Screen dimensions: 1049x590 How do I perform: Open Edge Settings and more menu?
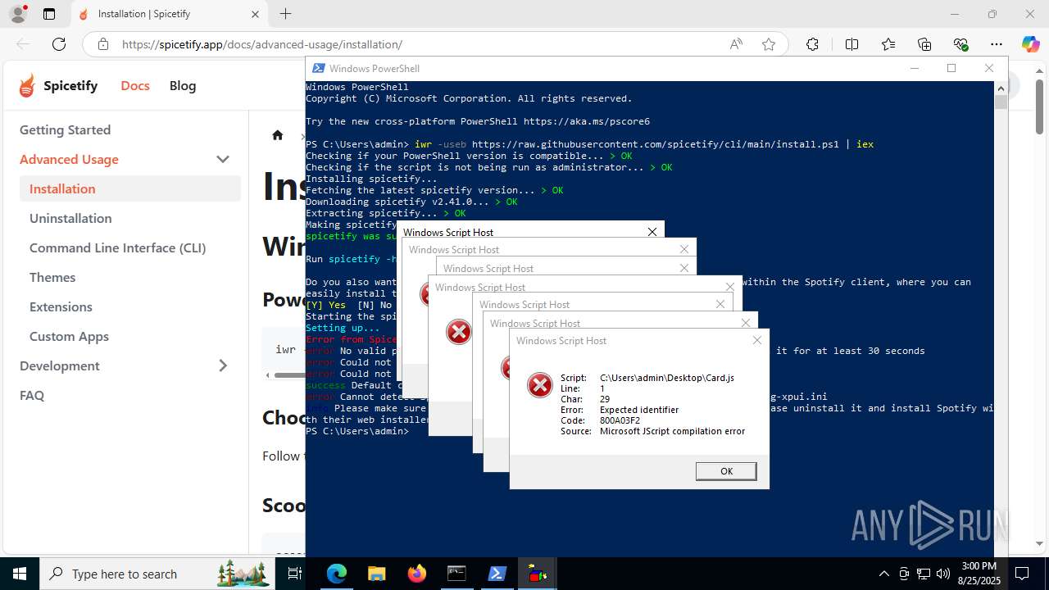(x=997, y=44)
